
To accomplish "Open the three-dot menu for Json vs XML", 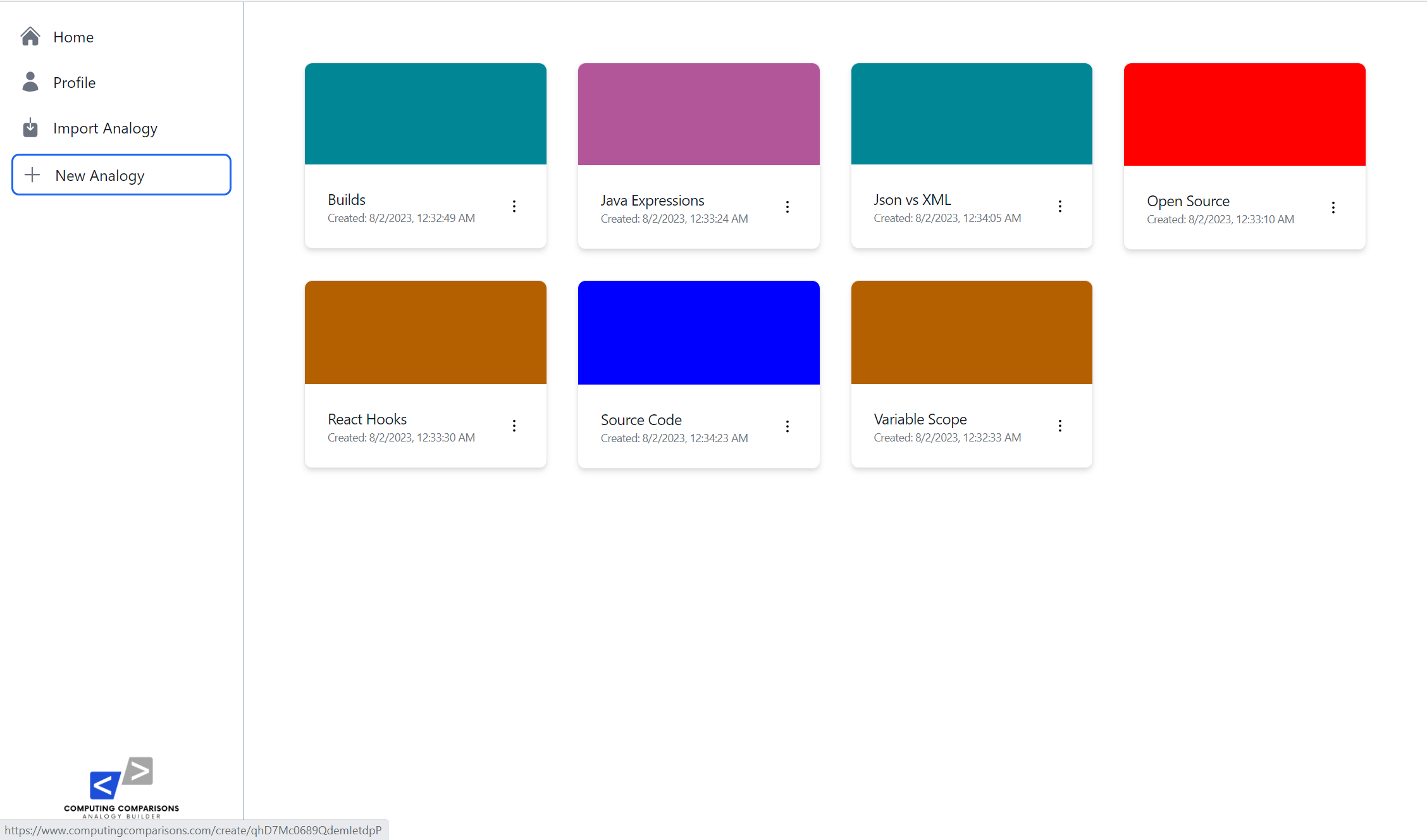I will pyautogui.click(x=1060, y=206).
